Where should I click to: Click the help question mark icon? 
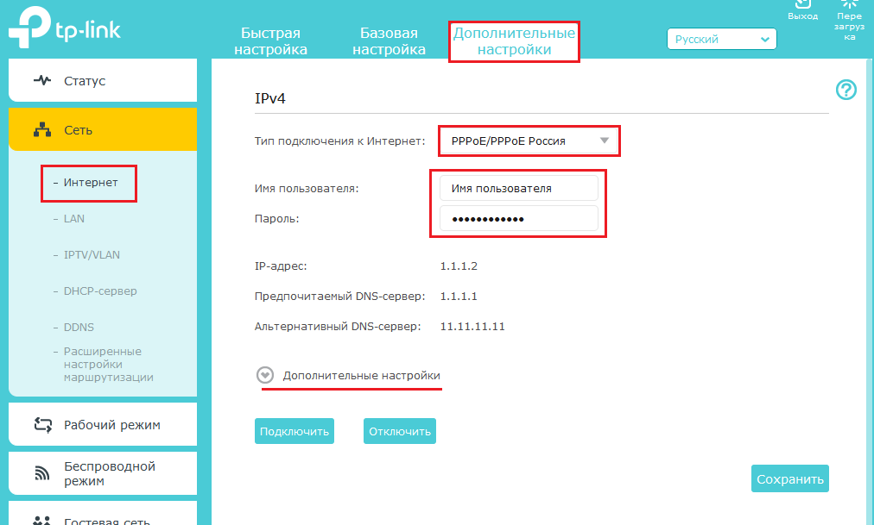pos(845,90)
